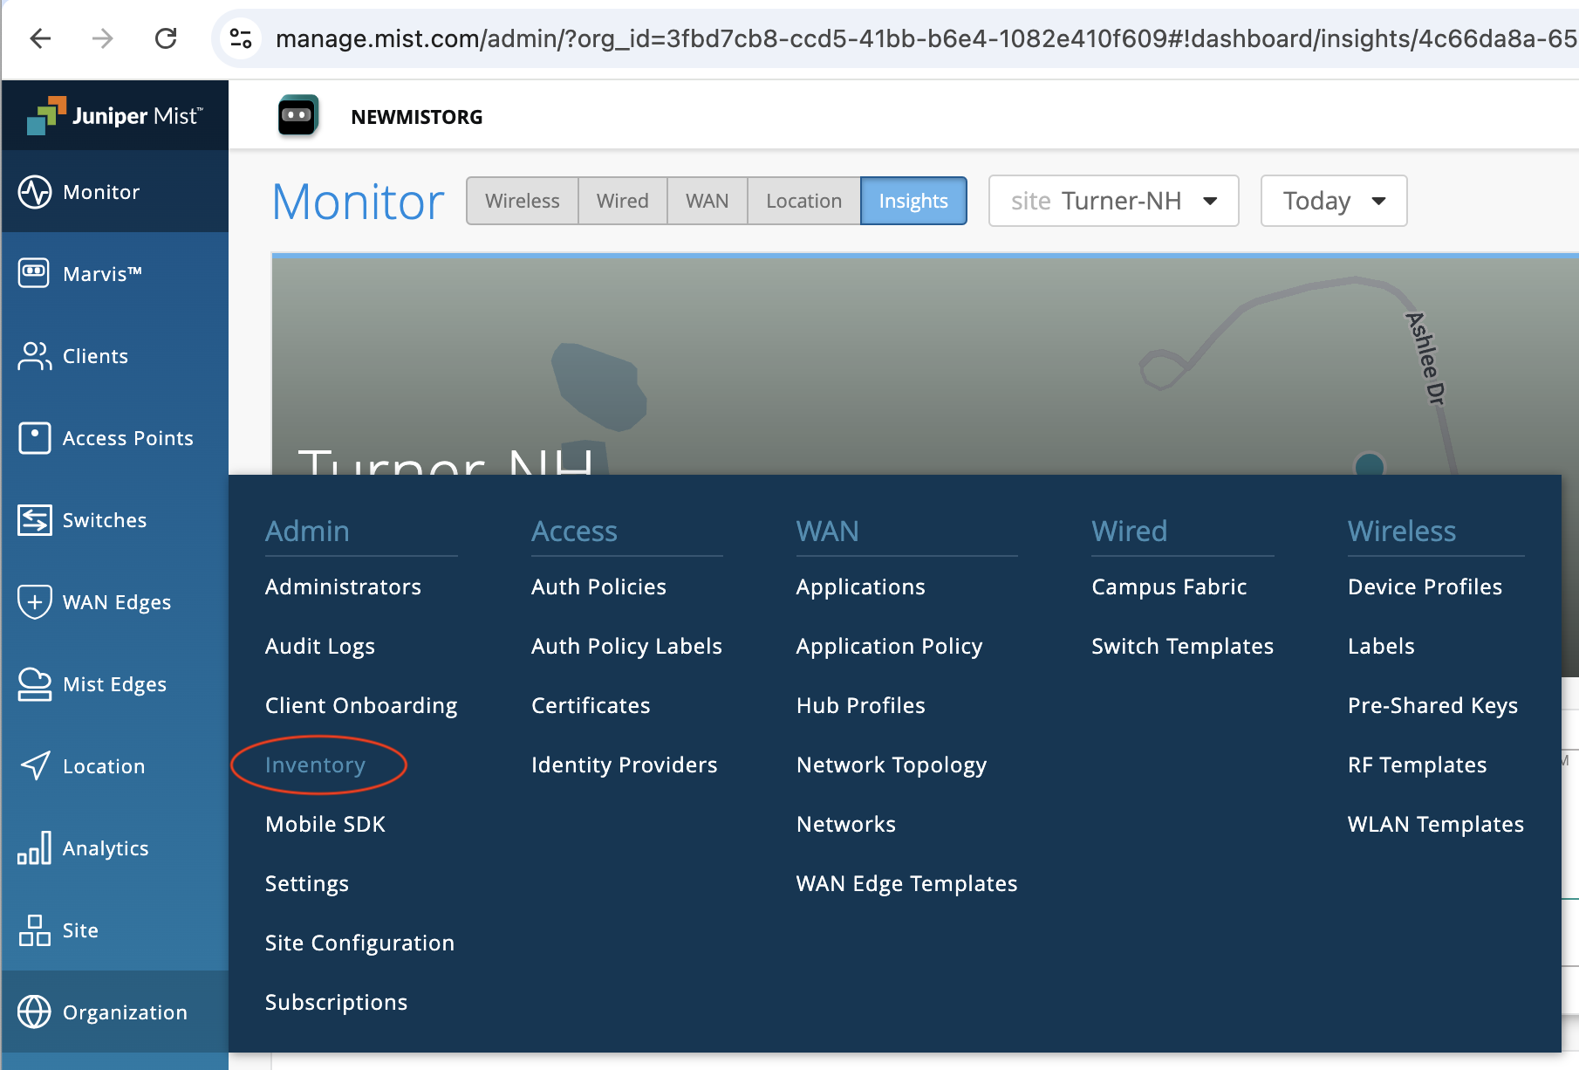Switch to the Location tab

pos(804,201)
